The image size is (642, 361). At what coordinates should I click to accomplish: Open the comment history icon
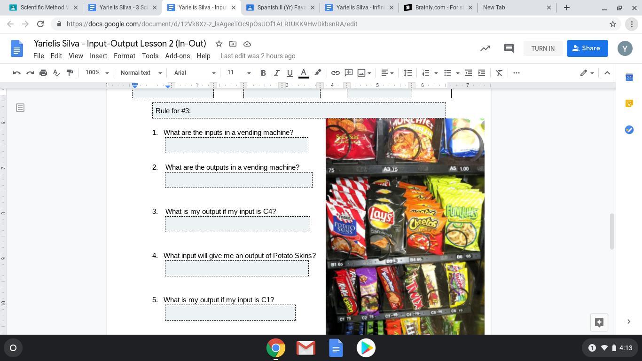click(509, 48)
